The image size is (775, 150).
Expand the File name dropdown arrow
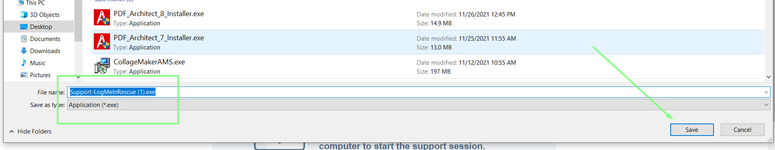[766, 92]
